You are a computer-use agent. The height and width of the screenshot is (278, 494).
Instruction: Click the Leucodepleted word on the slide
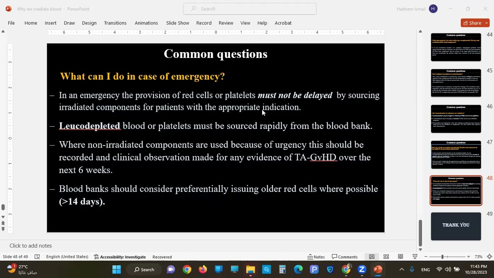pos(90,126)
